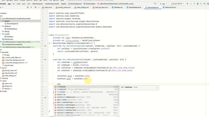Hide the Project panel with minus icon
The height and width of the screenshot is (117, 209).
(39, 7)
